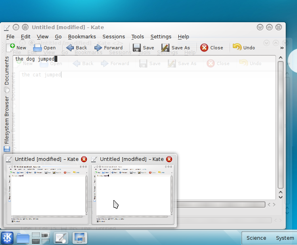The image size is (297, 245).
Task: Click the vertical scrollbar track of the editor
Action: pos(280,125)
